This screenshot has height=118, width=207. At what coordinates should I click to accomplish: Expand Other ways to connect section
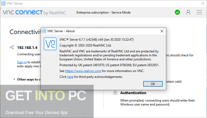(14, 79)
